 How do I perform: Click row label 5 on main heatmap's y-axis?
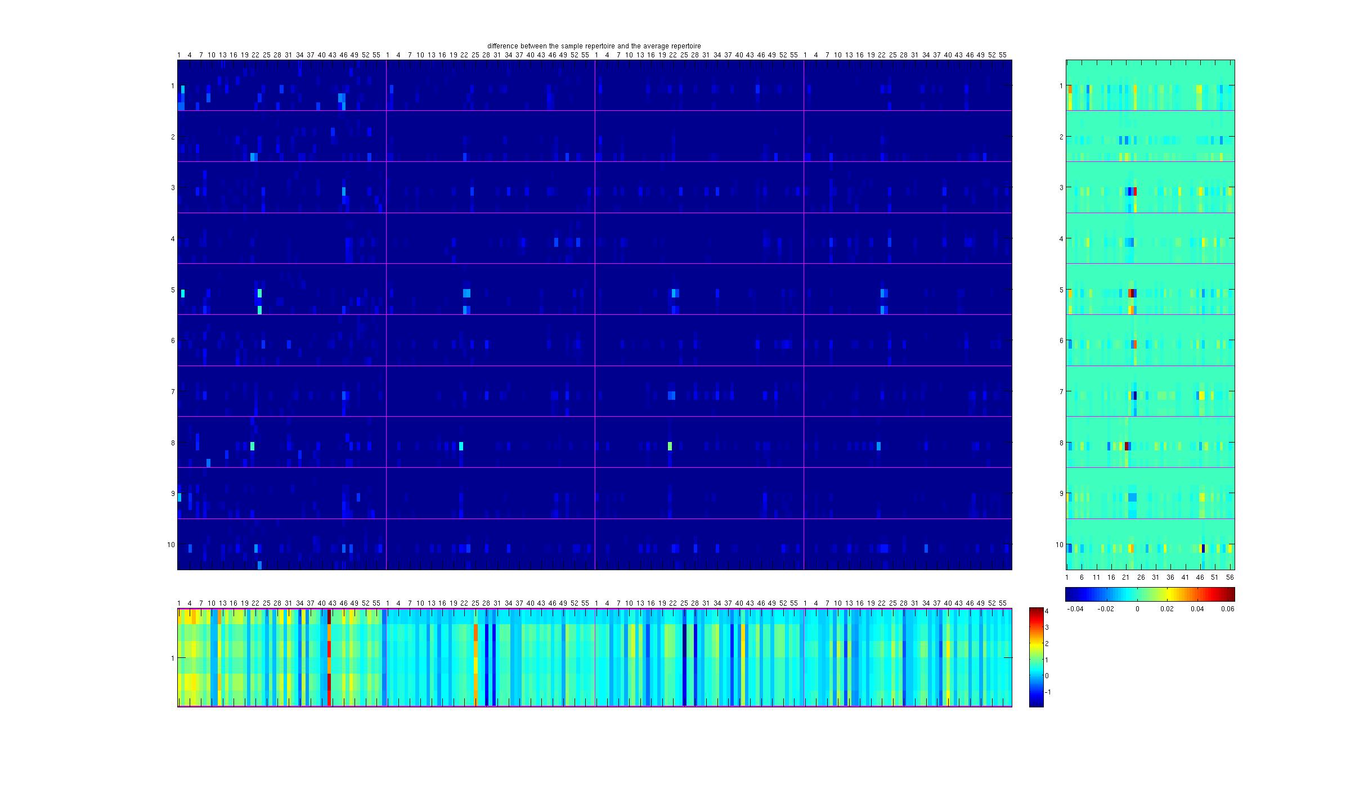[x=172, y=290]
